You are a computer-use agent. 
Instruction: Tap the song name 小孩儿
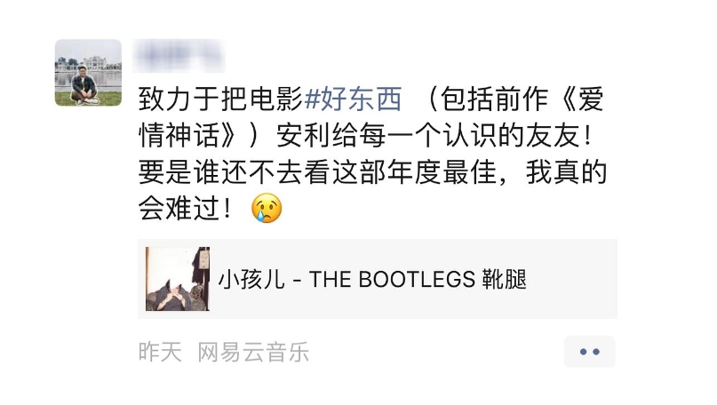click(x=251, y=279)
